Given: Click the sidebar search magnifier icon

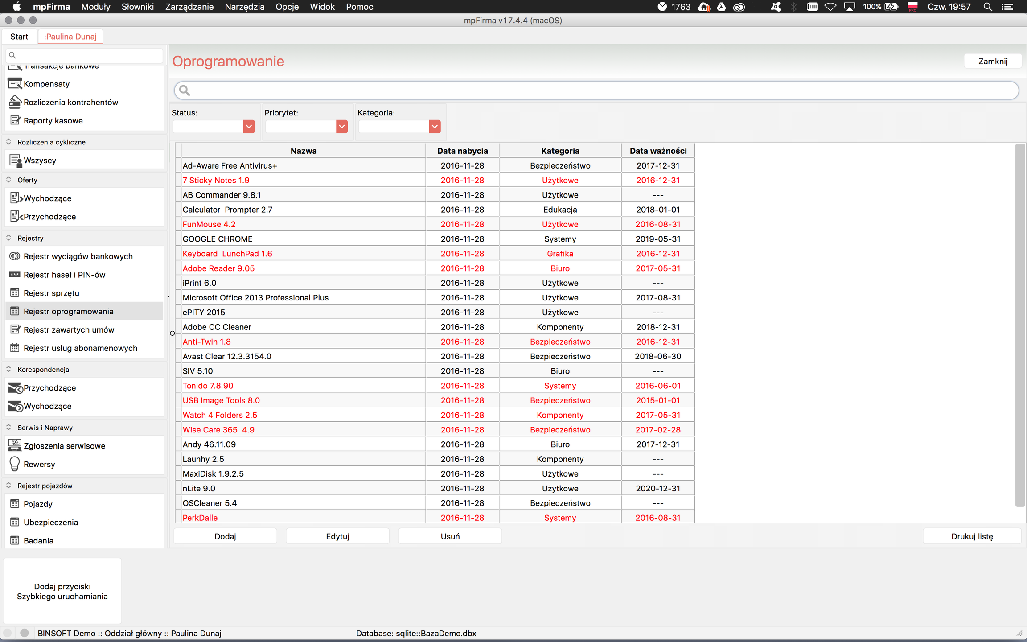Looking at the screenshot, I should (12, 55).
